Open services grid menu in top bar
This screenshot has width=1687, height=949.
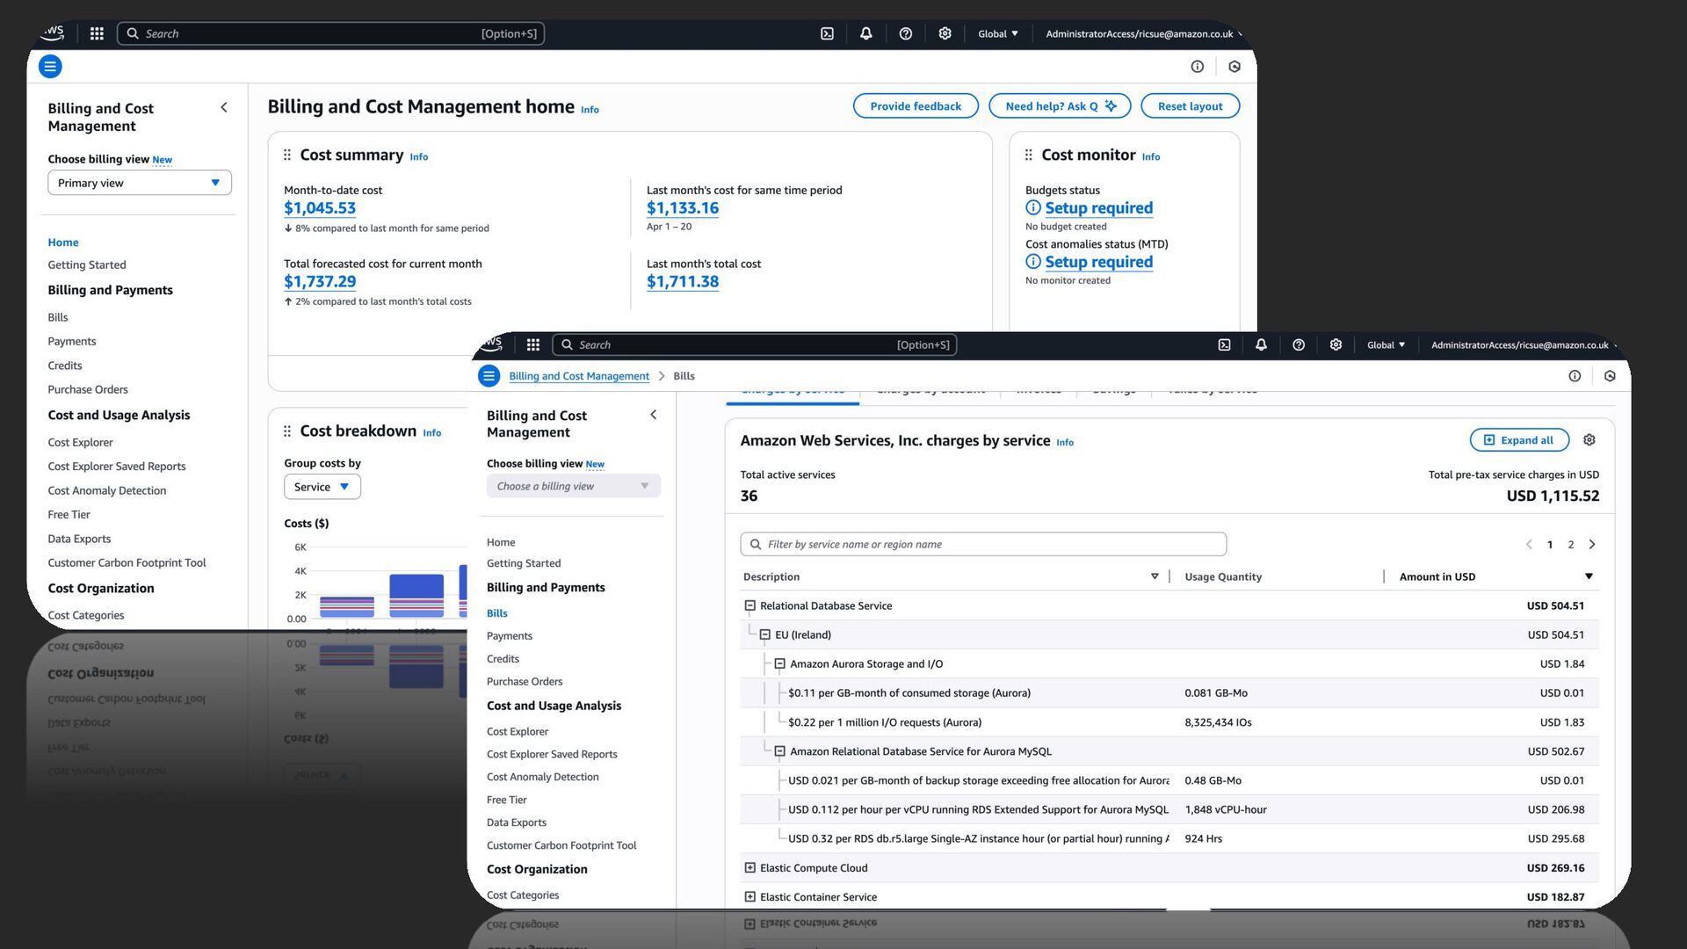(x=97, y=33)
